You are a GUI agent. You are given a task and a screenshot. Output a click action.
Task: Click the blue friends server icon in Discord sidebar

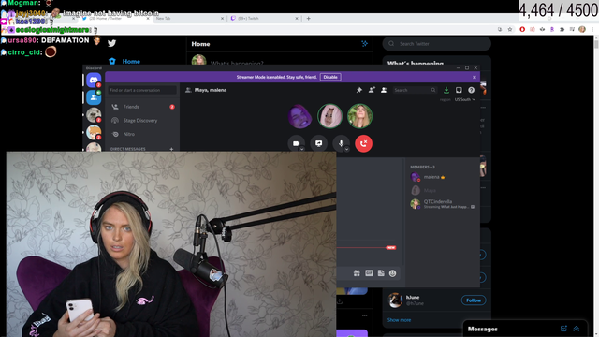coord(94,97)
